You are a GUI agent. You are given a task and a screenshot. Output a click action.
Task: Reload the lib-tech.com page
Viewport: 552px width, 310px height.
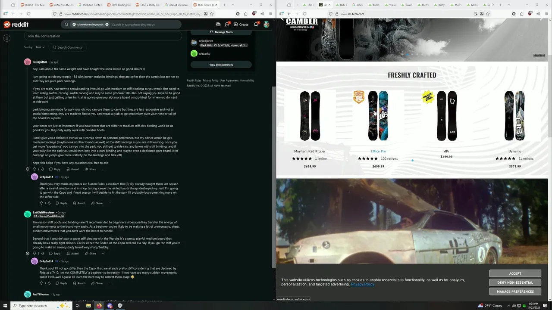(x=304, y=14)
